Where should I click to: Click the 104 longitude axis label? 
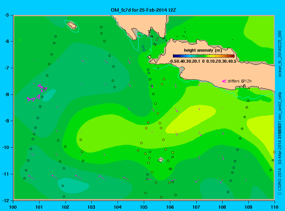(118, 207)
